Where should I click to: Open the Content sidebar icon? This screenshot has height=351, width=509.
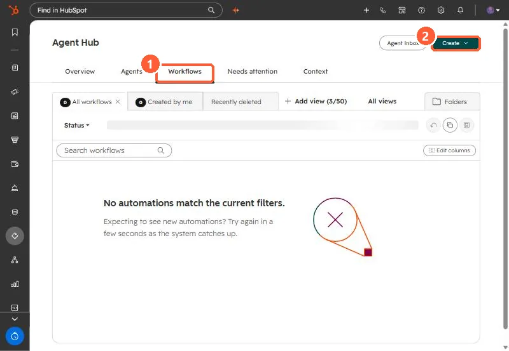(15, 116)
